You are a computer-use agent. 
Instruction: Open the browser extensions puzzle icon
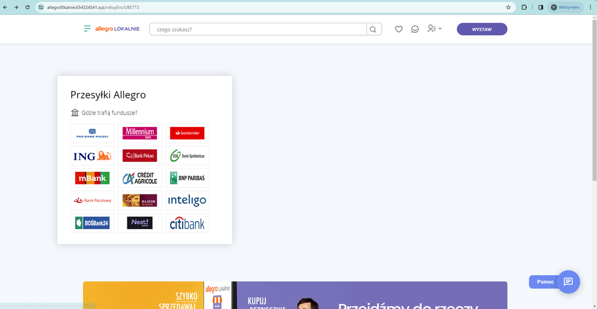coord(524,7)
